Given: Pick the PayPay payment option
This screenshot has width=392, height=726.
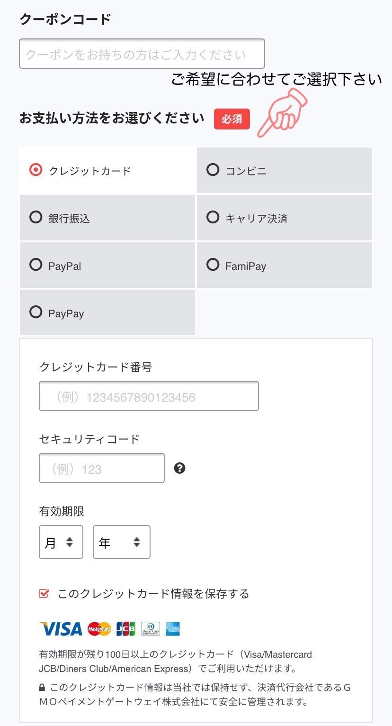Looking at the screenshot, I should pos(107,312).
